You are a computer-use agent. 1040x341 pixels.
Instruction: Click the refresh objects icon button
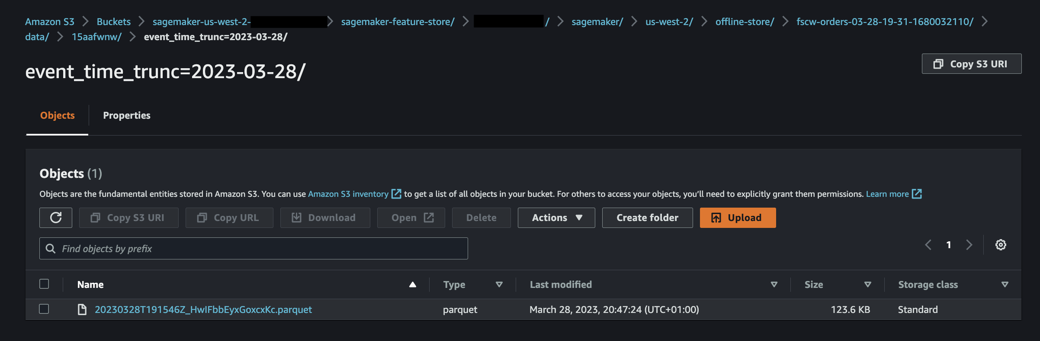[x=56, y=218]
